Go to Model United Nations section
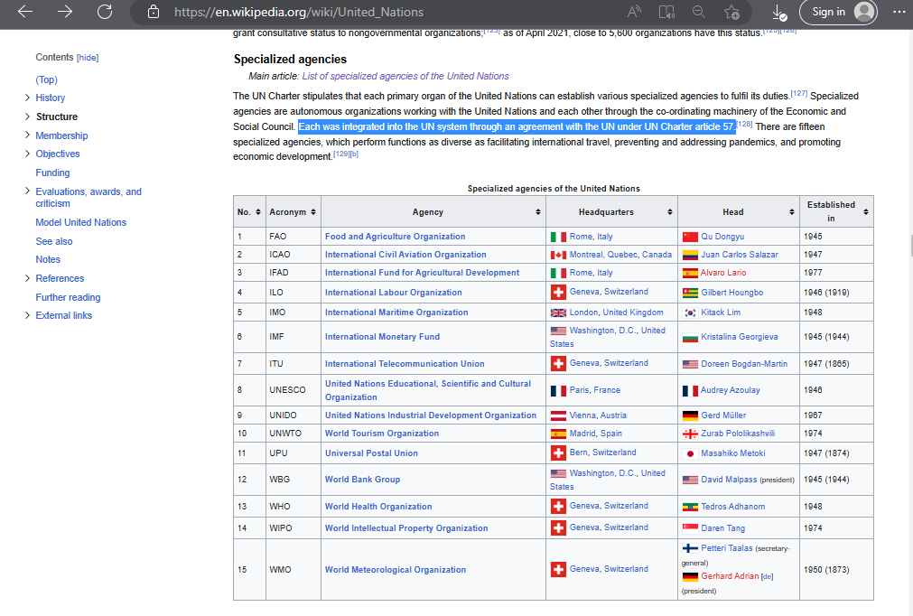 [x=81, y=222]
